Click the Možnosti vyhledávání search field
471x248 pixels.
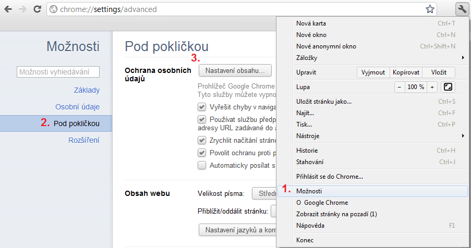click(58, 72)
